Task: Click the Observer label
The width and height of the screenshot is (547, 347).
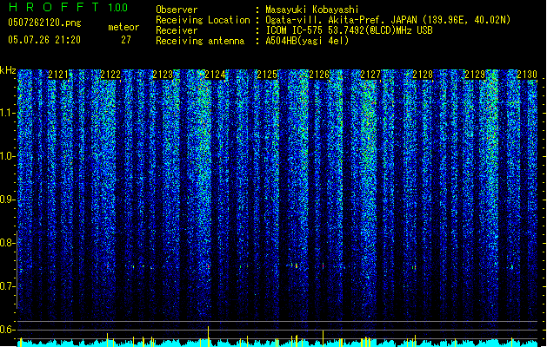Action: [177, 10]
